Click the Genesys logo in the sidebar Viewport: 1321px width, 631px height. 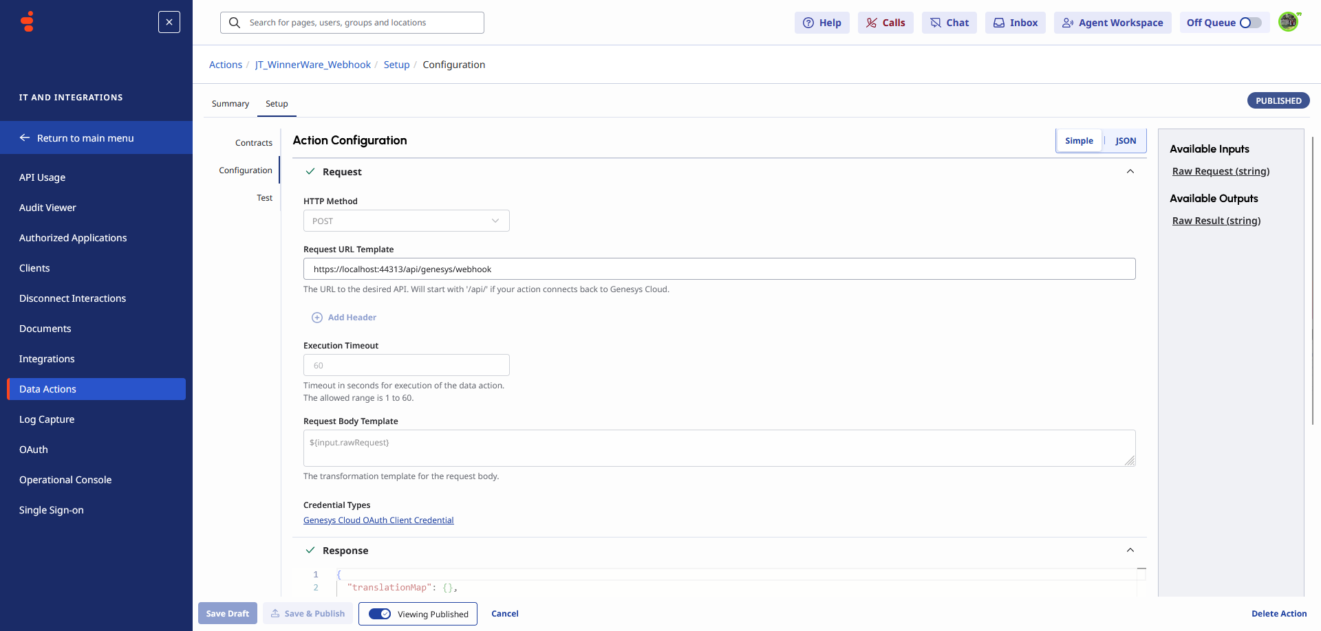tap(25, 21)
